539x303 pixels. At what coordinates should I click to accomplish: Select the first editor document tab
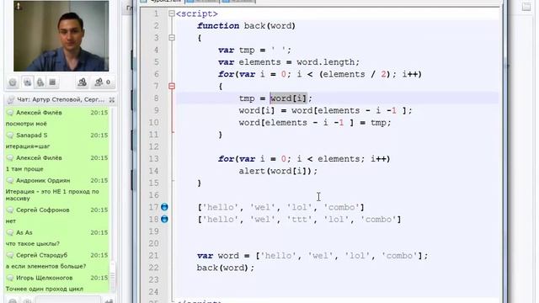click(x=162, y=2)
